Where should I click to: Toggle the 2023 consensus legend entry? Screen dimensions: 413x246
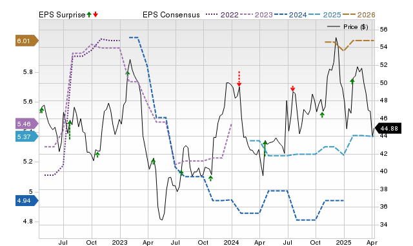pyautogui.click(x=256, y=15)
